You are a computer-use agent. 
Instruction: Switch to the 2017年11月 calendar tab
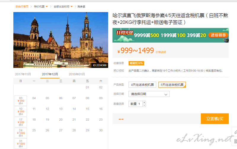tap(23, 74)
